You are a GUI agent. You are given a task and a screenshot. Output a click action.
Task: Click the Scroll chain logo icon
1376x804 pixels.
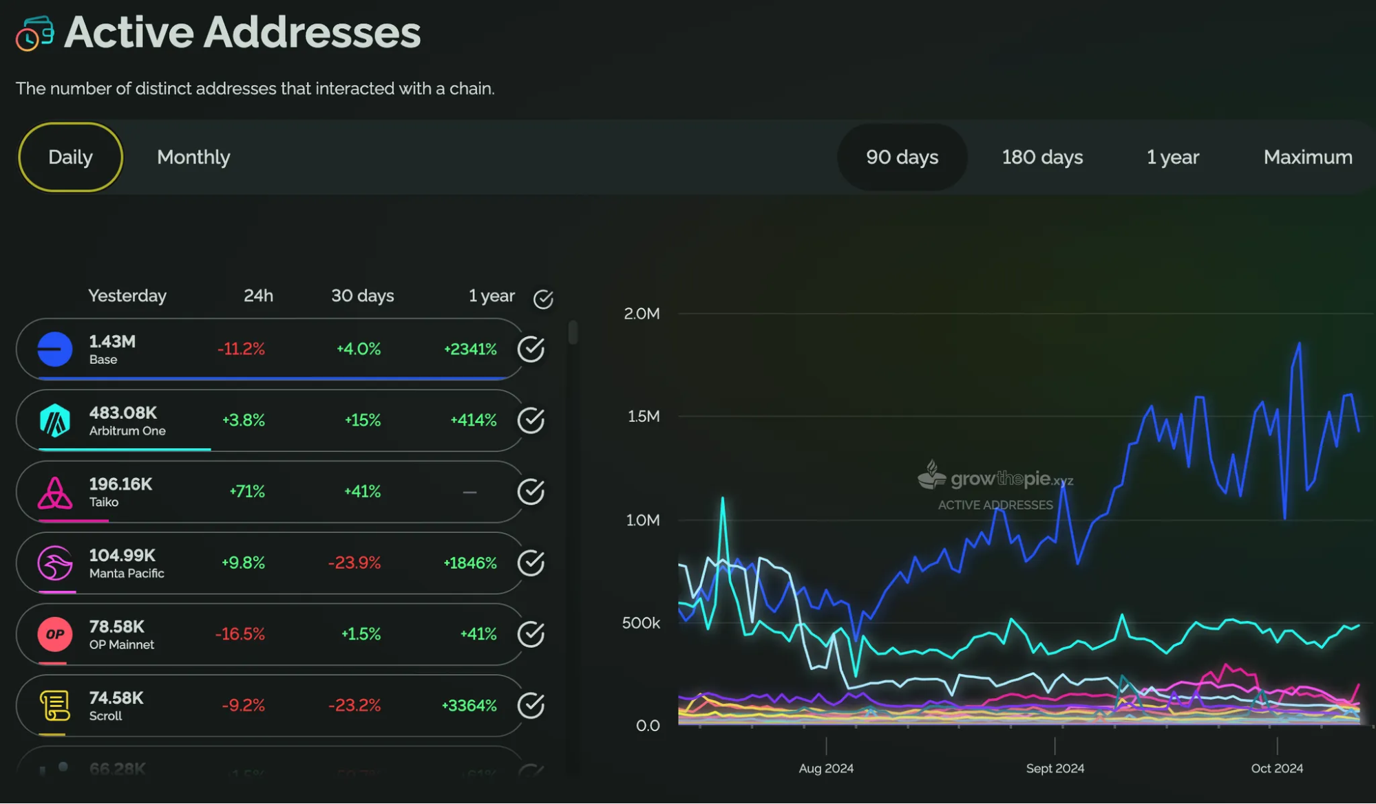point(55,706)
